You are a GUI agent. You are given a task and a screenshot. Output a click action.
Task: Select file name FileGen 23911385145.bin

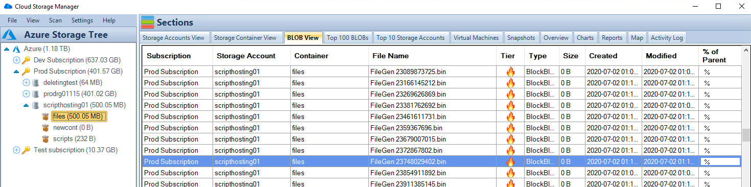(x=408, y=184)
